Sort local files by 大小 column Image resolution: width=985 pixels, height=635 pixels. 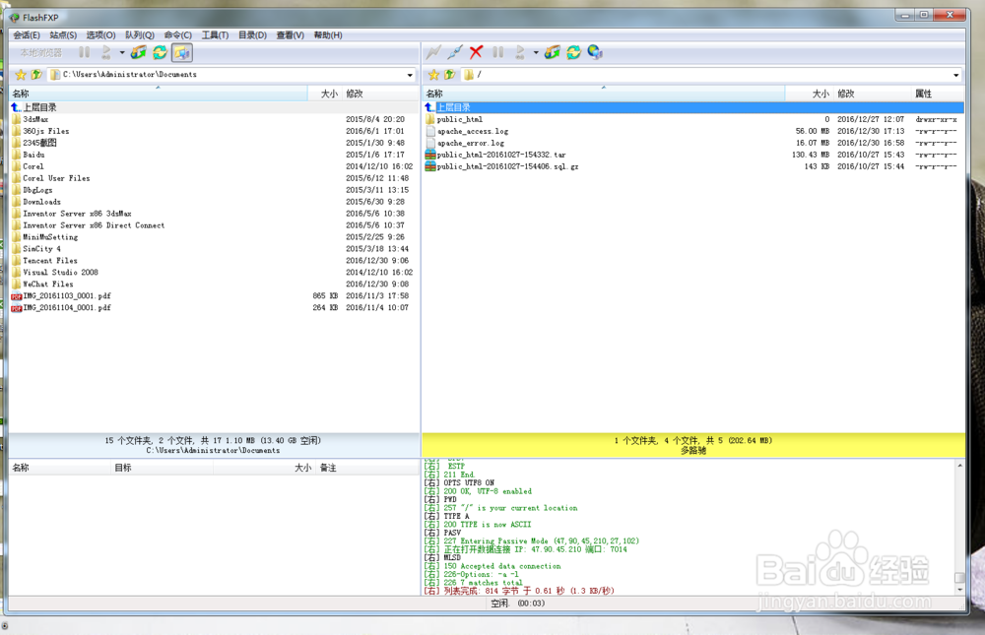click(324, 94)
